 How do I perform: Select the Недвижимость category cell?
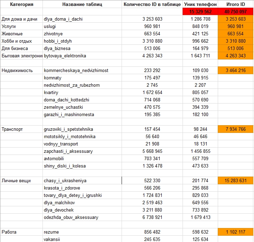tap(22, 70)
